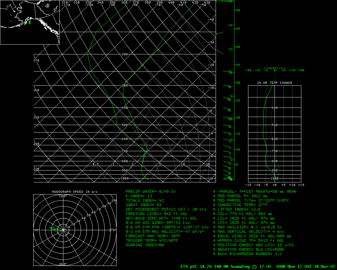Click the '+10' temp change axis label
Viewport: 337px width, 270px height.
click(x=292, y=185)
